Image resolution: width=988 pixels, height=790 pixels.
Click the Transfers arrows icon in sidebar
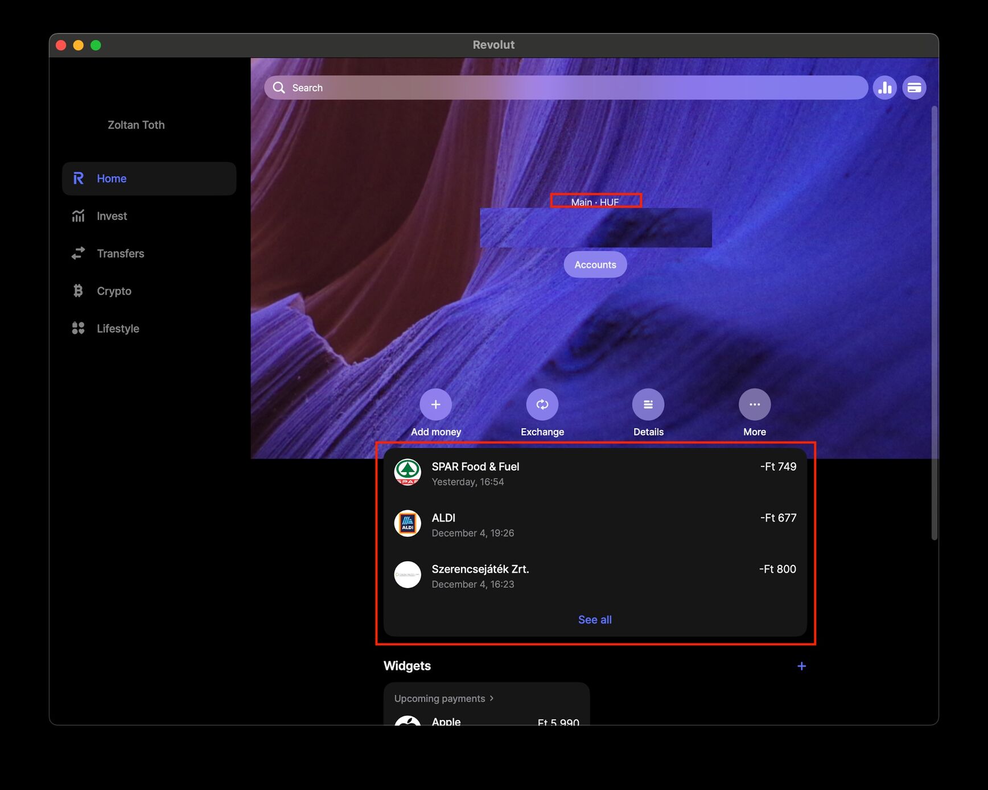[x=79, y=254]
